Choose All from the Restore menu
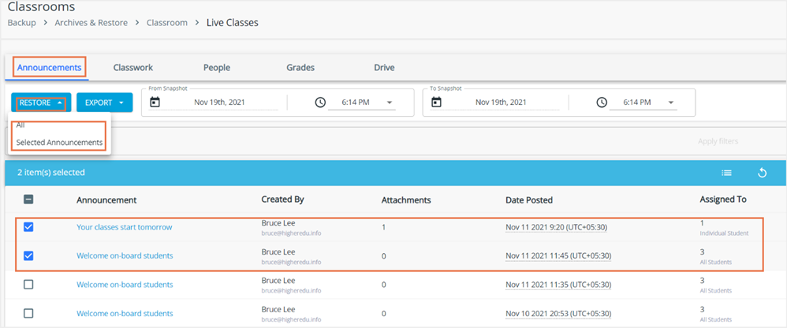The image size is (787, 328). pyautogui.click(x=21, y=125)
